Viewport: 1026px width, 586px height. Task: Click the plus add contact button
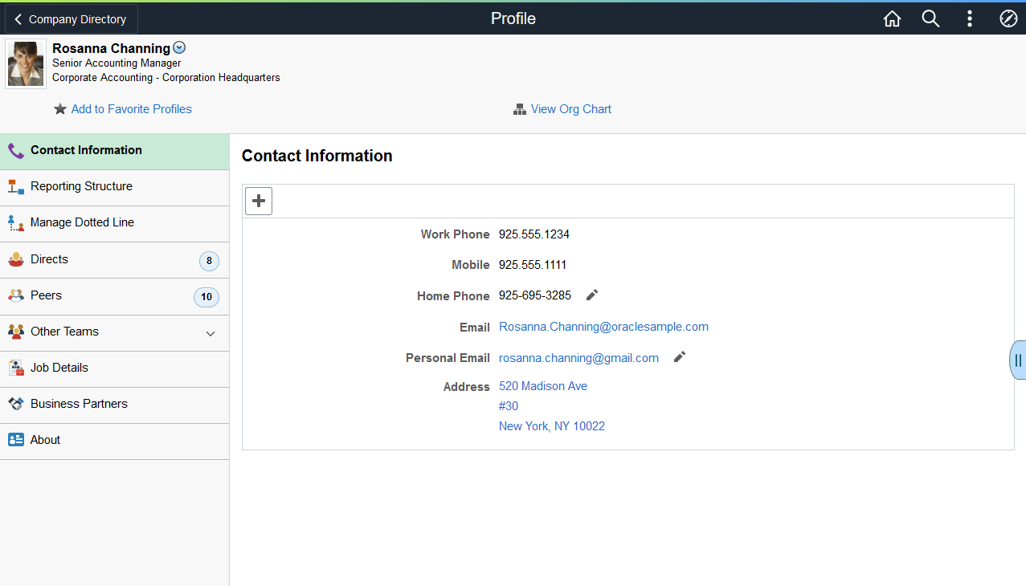click(x=259, y=201)
